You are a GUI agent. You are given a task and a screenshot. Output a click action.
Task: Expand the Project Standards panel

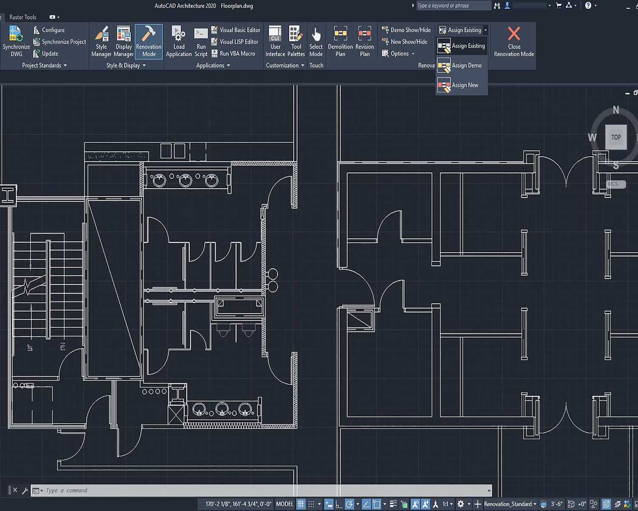[44, 66]
